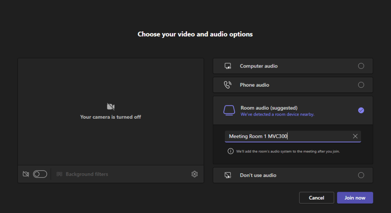The height and width of the screenshot is (213, 391).
Task: Click 'We've detected a room device nearby' text
Action: pyautogui.click(x=277, y=114)
